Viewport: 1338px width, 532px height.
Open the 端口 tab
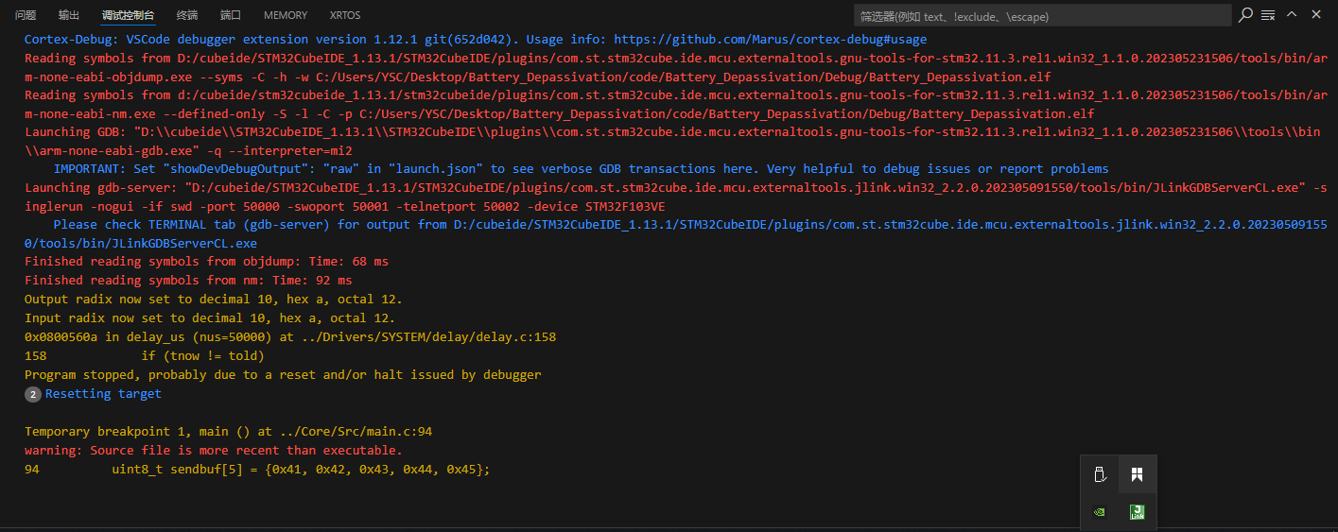click(x=231, y=15)
